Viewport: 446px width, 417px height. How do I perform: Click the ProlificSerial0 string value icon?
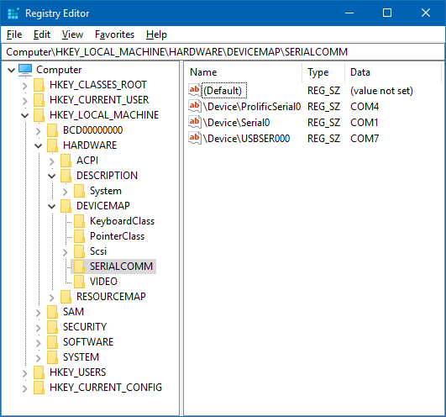[195, 106]
